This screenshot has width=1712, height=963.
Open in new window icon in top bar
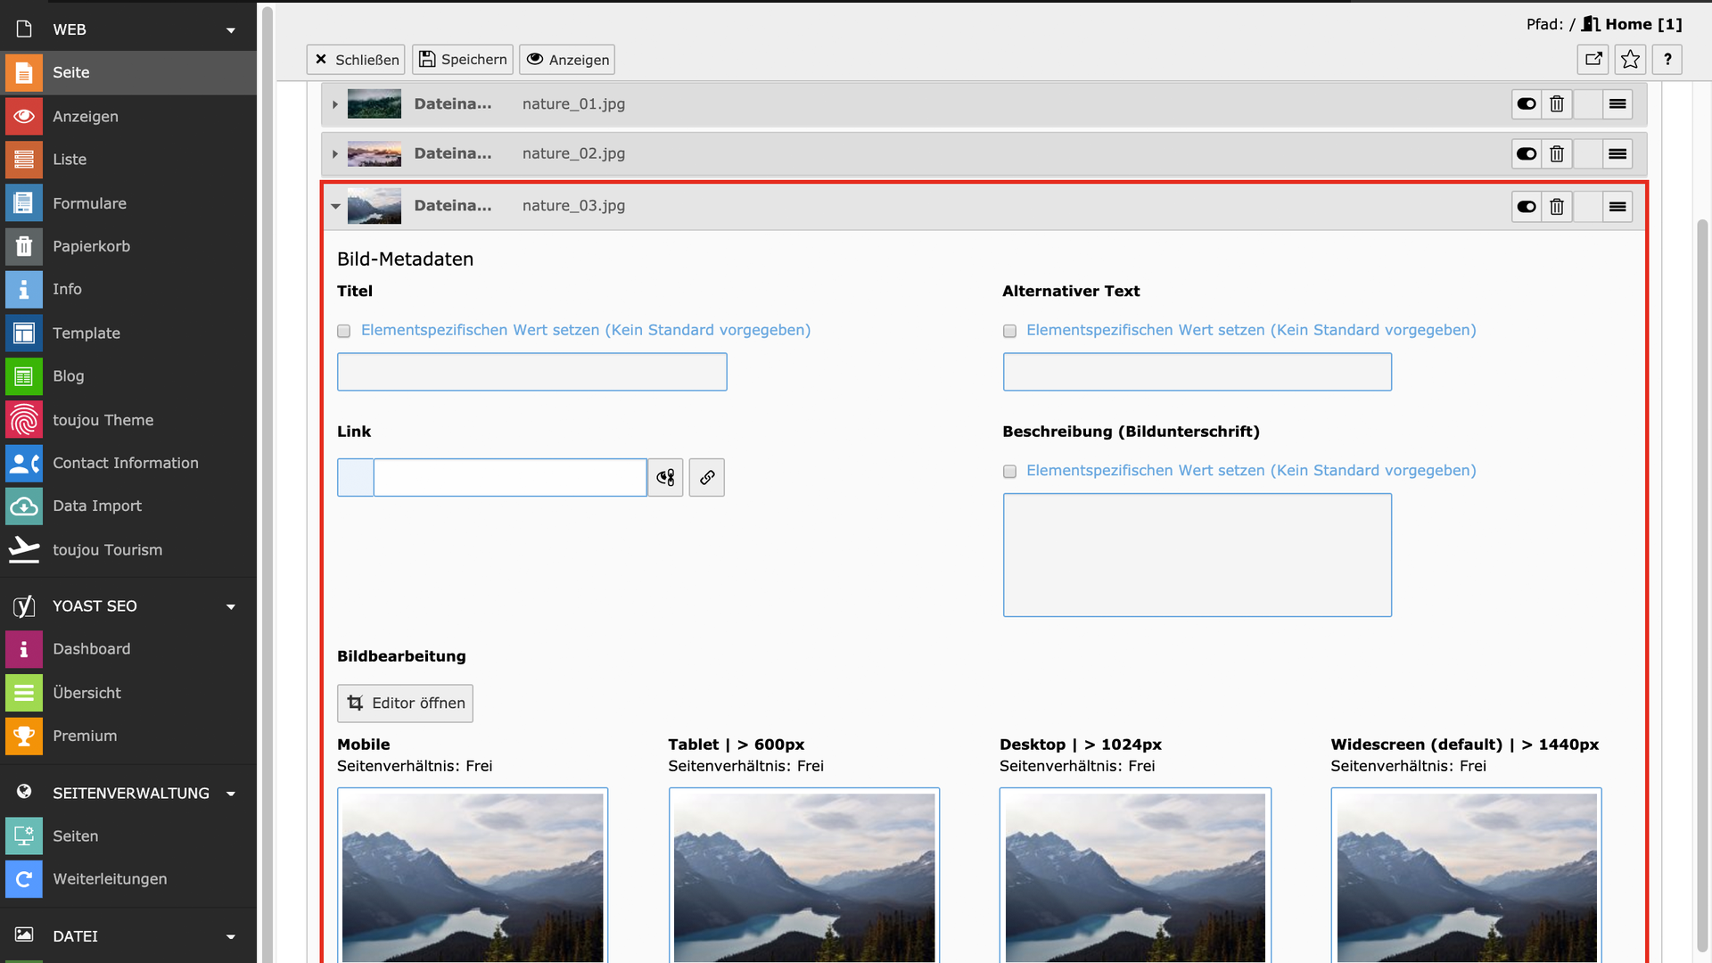(x=1593, y=60)
